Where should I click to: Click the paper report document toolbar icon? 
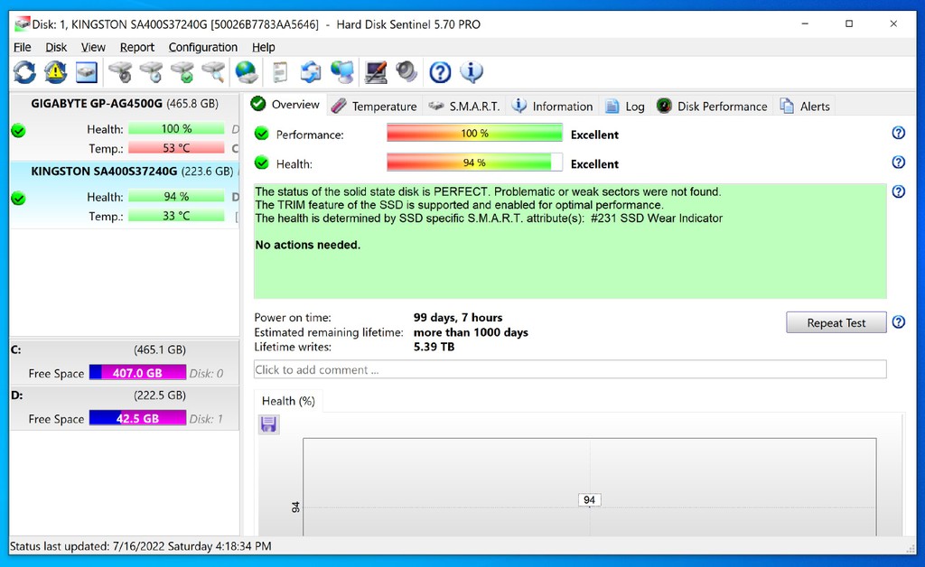click(280, 72)
